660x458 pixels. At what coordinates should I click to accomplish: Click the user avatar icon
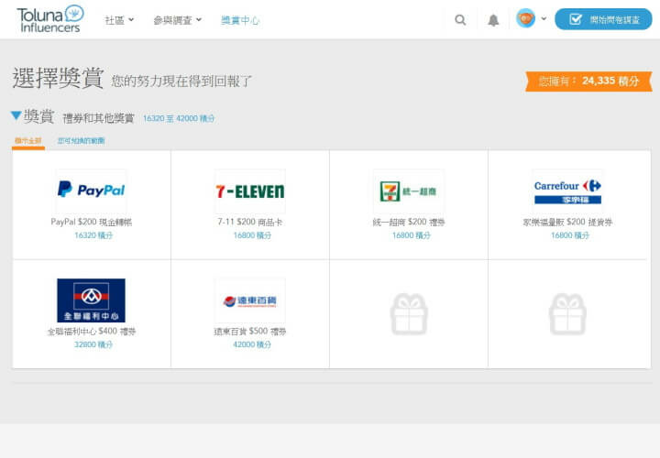click(x=526, y=19)
